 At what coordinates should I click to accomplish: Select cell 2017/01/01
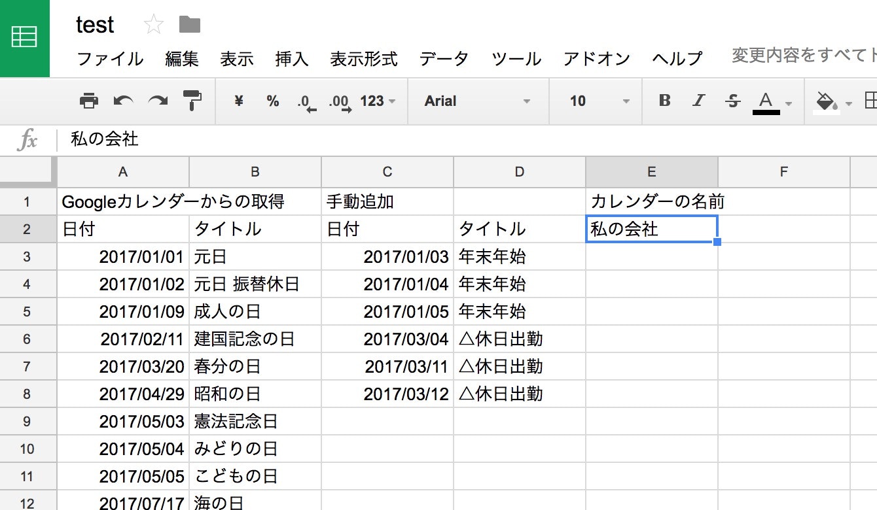point(123,256)
